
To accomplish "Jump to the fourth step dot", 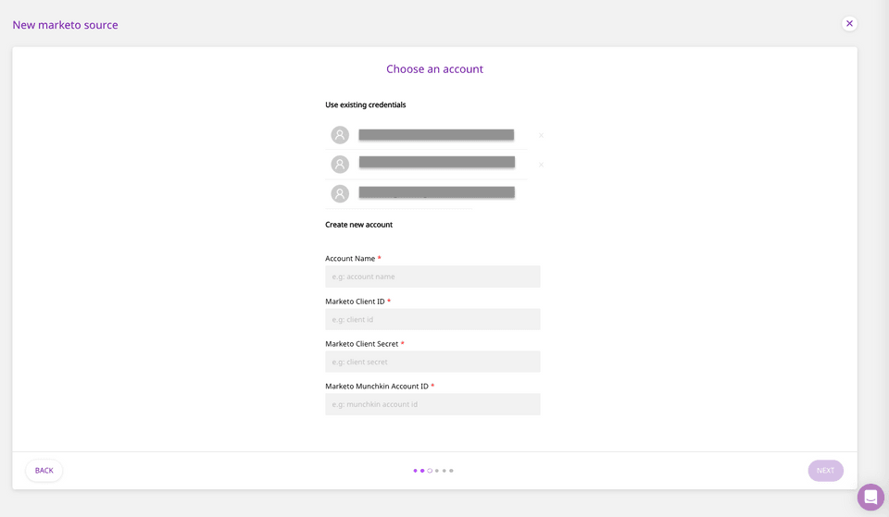I will pos(436,471).
